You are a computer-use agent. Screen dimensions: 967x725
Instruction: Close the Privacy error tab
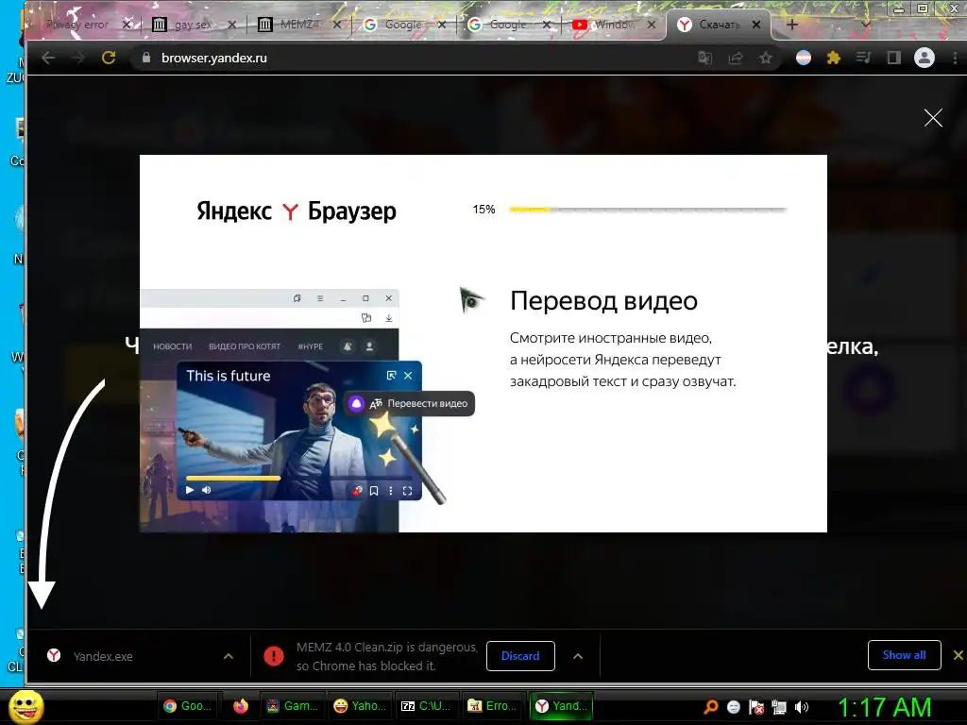[x=127, y=25]
